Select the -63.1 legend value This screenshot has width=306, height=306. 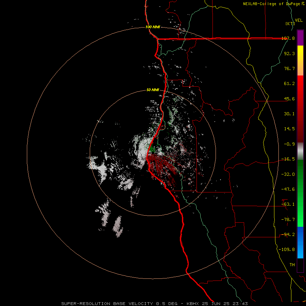[288, 204]
